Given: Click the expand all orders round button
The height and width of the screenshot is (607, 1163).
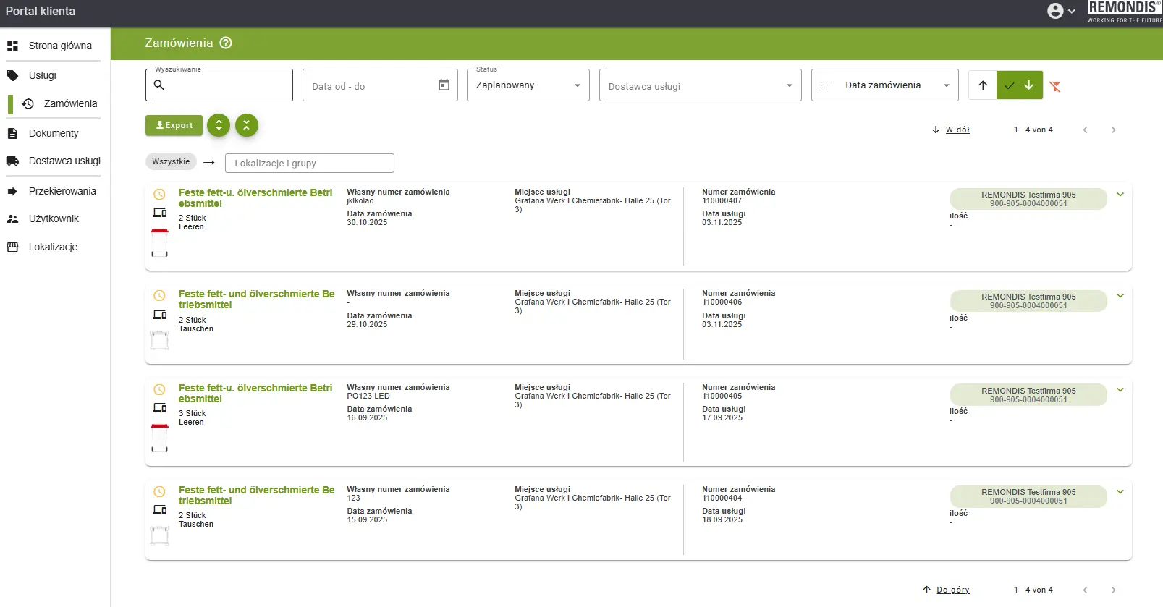Looking at the screenshot, I should (219, 125).
